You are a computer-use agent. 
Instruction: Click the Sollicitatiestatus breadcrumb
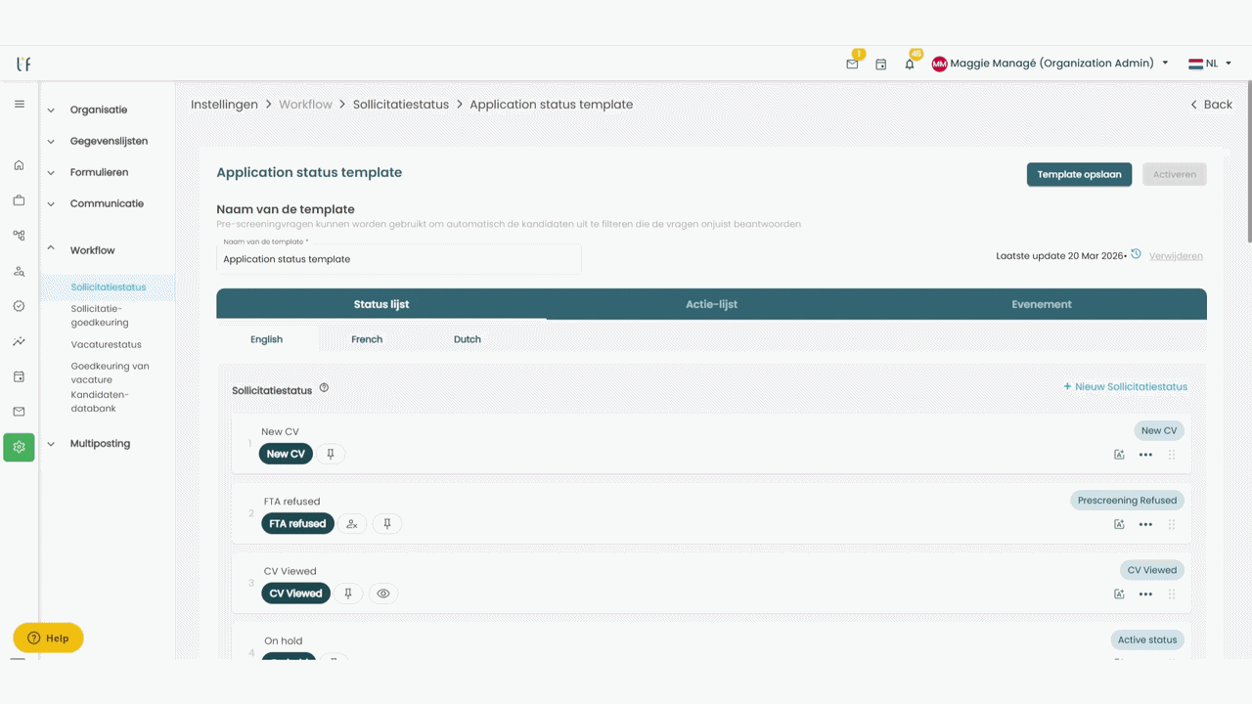[x=401, y=105]
